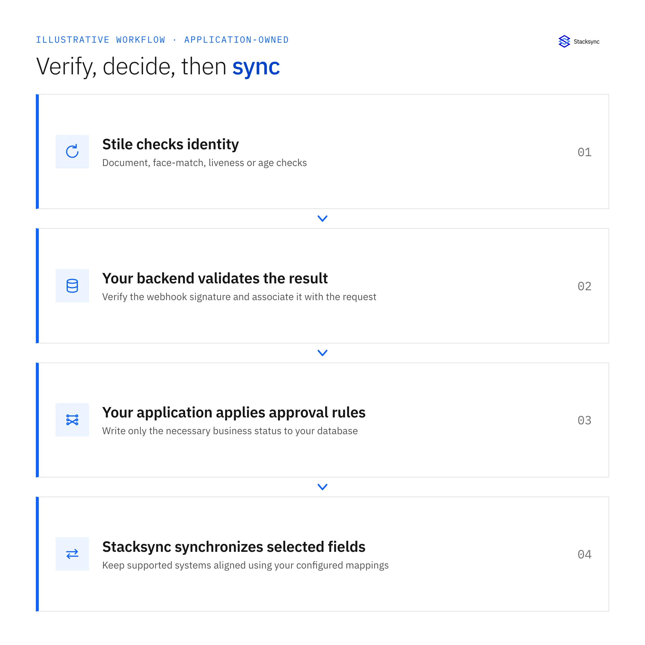
Task: Click 'Your application applies approval rules' heading
Action: click(234, 413)
